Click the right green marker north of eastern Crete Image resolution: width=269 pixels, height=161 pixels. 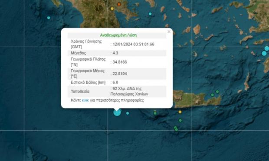coord(217,92)
